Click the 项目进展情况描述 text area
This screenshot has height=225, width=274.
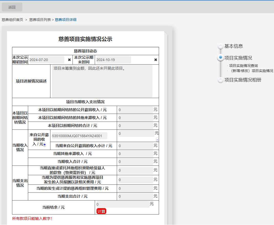[x=102, y=81]
